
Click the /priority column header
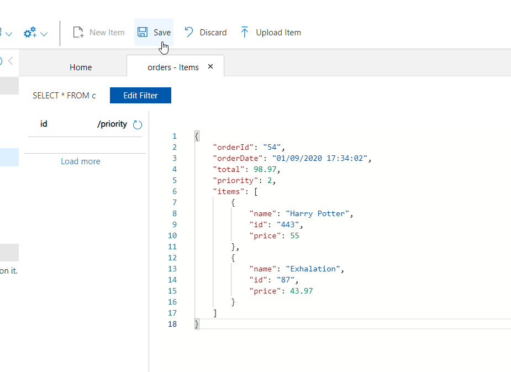pyautogui.click(x=112, y=124)
